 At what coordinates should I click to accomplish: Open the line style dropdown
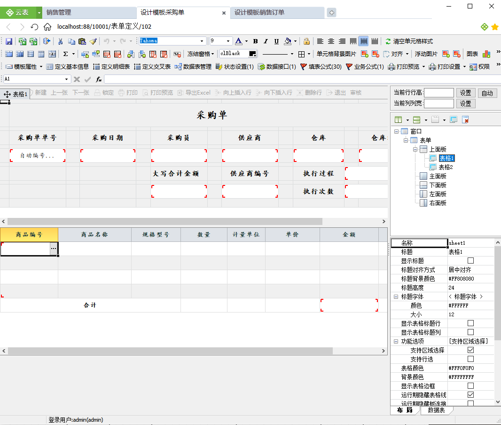pyautogui.click(x=292, y=54)
